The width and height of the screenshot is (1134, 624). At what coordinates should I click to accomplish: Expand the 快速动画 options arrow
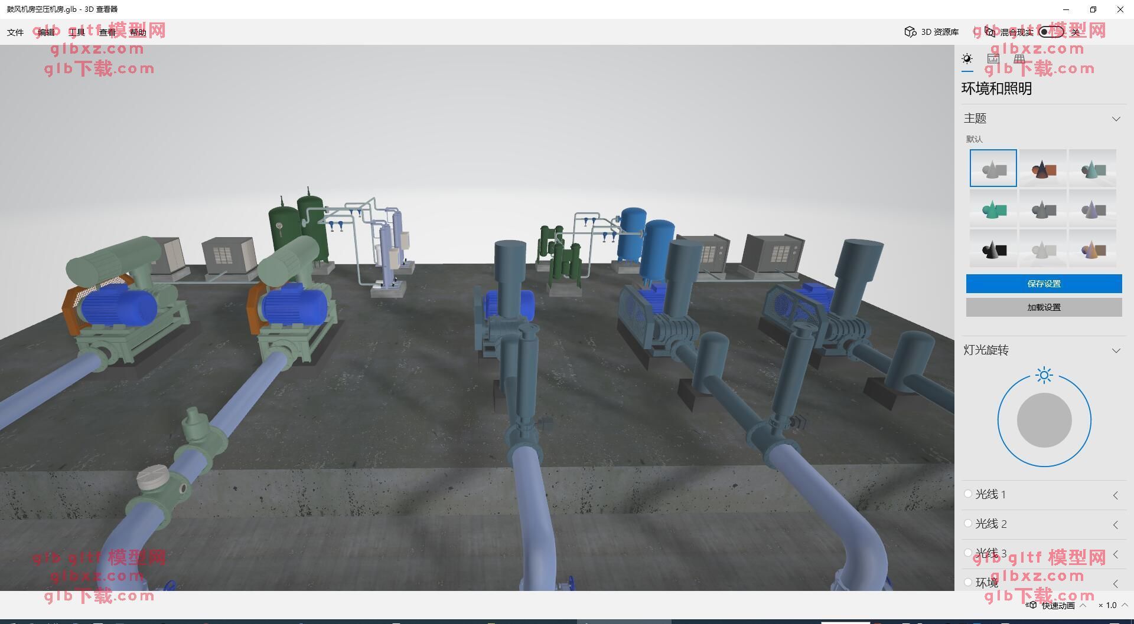pos(1083,605)
